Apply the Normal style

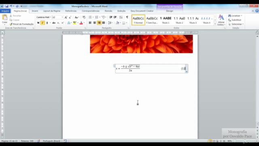[x=138, y=20]
